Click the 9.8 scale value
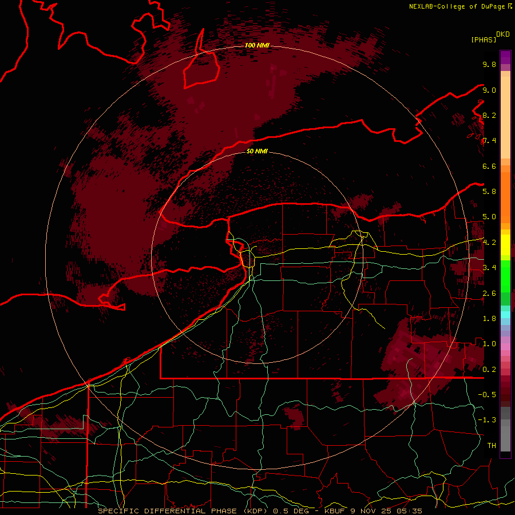Viewport: 515px width, 515px height. pyautogui.click(x=489, y=64)
